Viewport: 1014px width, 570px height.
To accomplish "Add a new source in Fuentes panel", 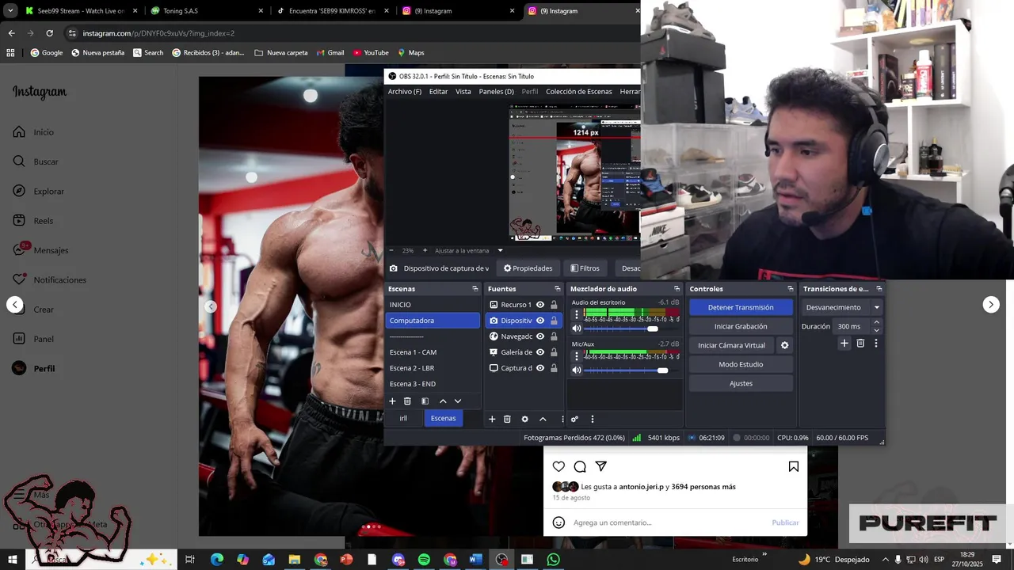I will [492, 419].
